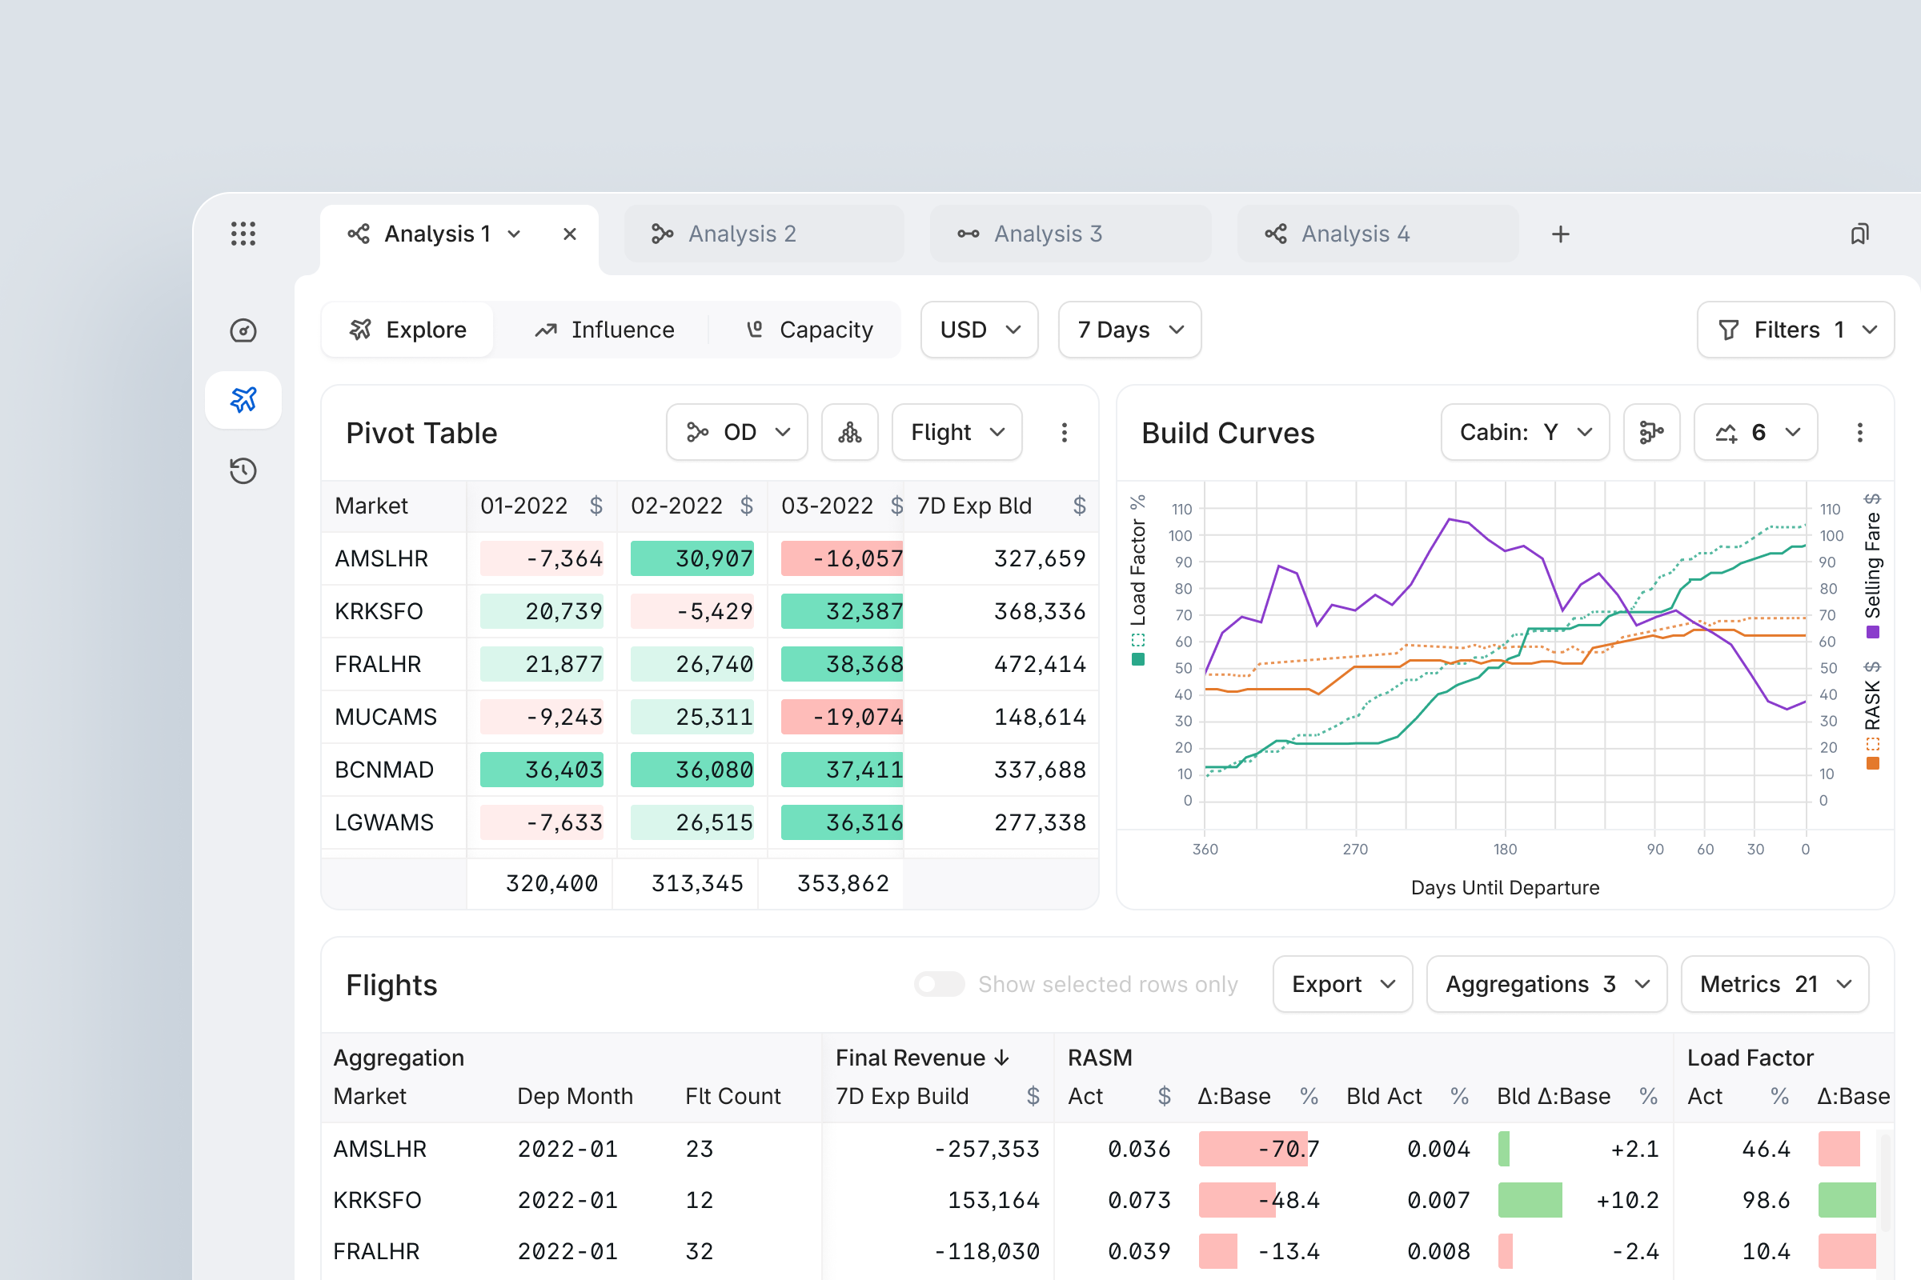Click the purple Selling Fare legend swatch
Screen dimensions: 1921x1280
point(1875,631)
